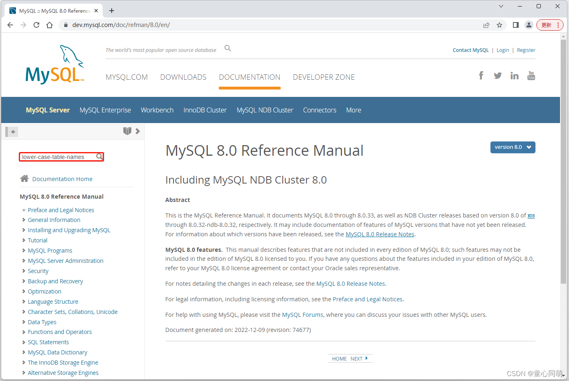Open MySQL's YouTube channel icon
Viewport: 569px width, 381px height.
[531, 75]
